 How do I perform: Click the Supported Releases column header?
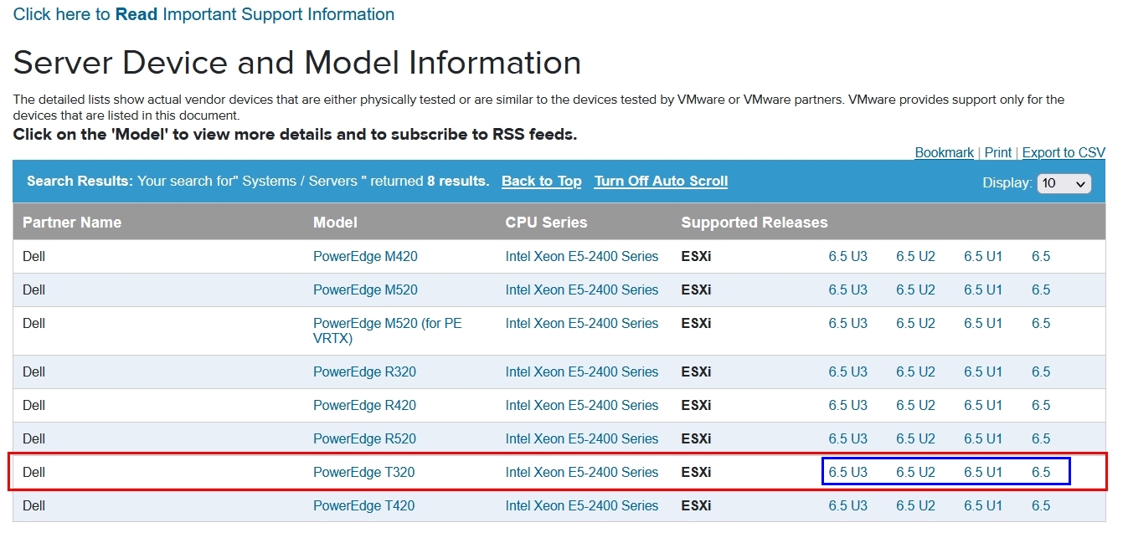tap(754, 223)
